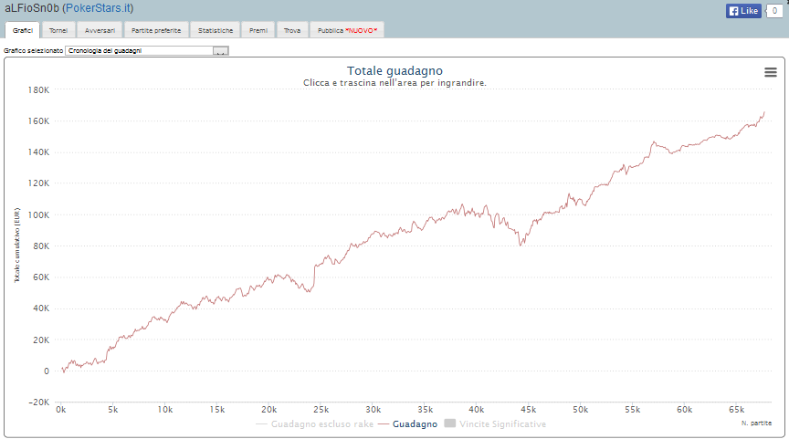Open the Pubblica *NUOVO* tab
Image resolution: width=789 pixels, height=439 pixels.
pyautogui.click(x=347, y=30)
